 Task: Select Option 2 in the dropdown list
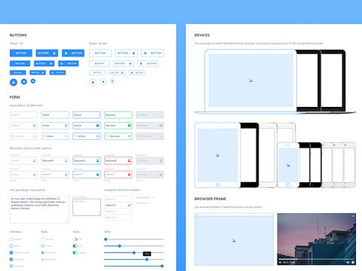coord(118,206)
